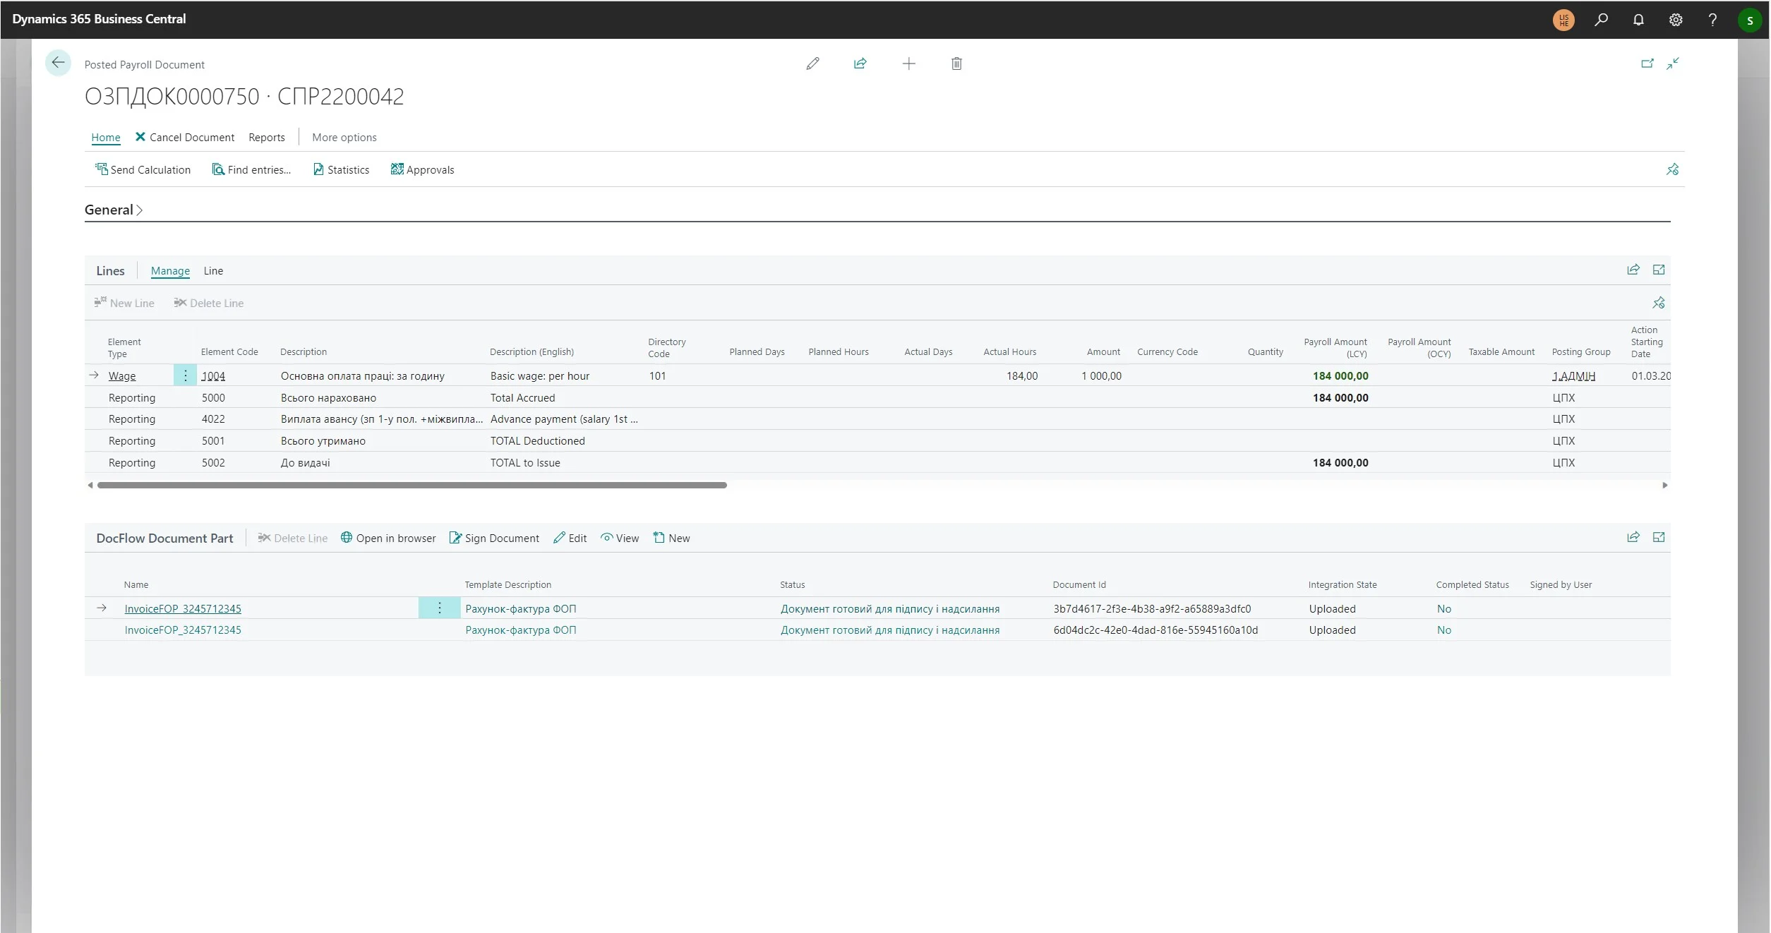Show options for the Wage line row
This screenshot has width=1771, height=933.
(x=185, y=375)
